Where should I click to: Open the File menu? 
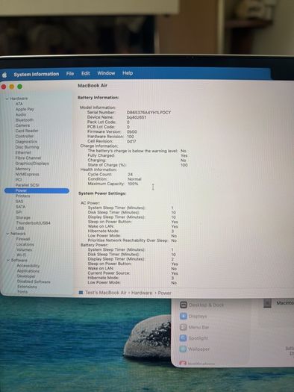click(x=70, y=73)
